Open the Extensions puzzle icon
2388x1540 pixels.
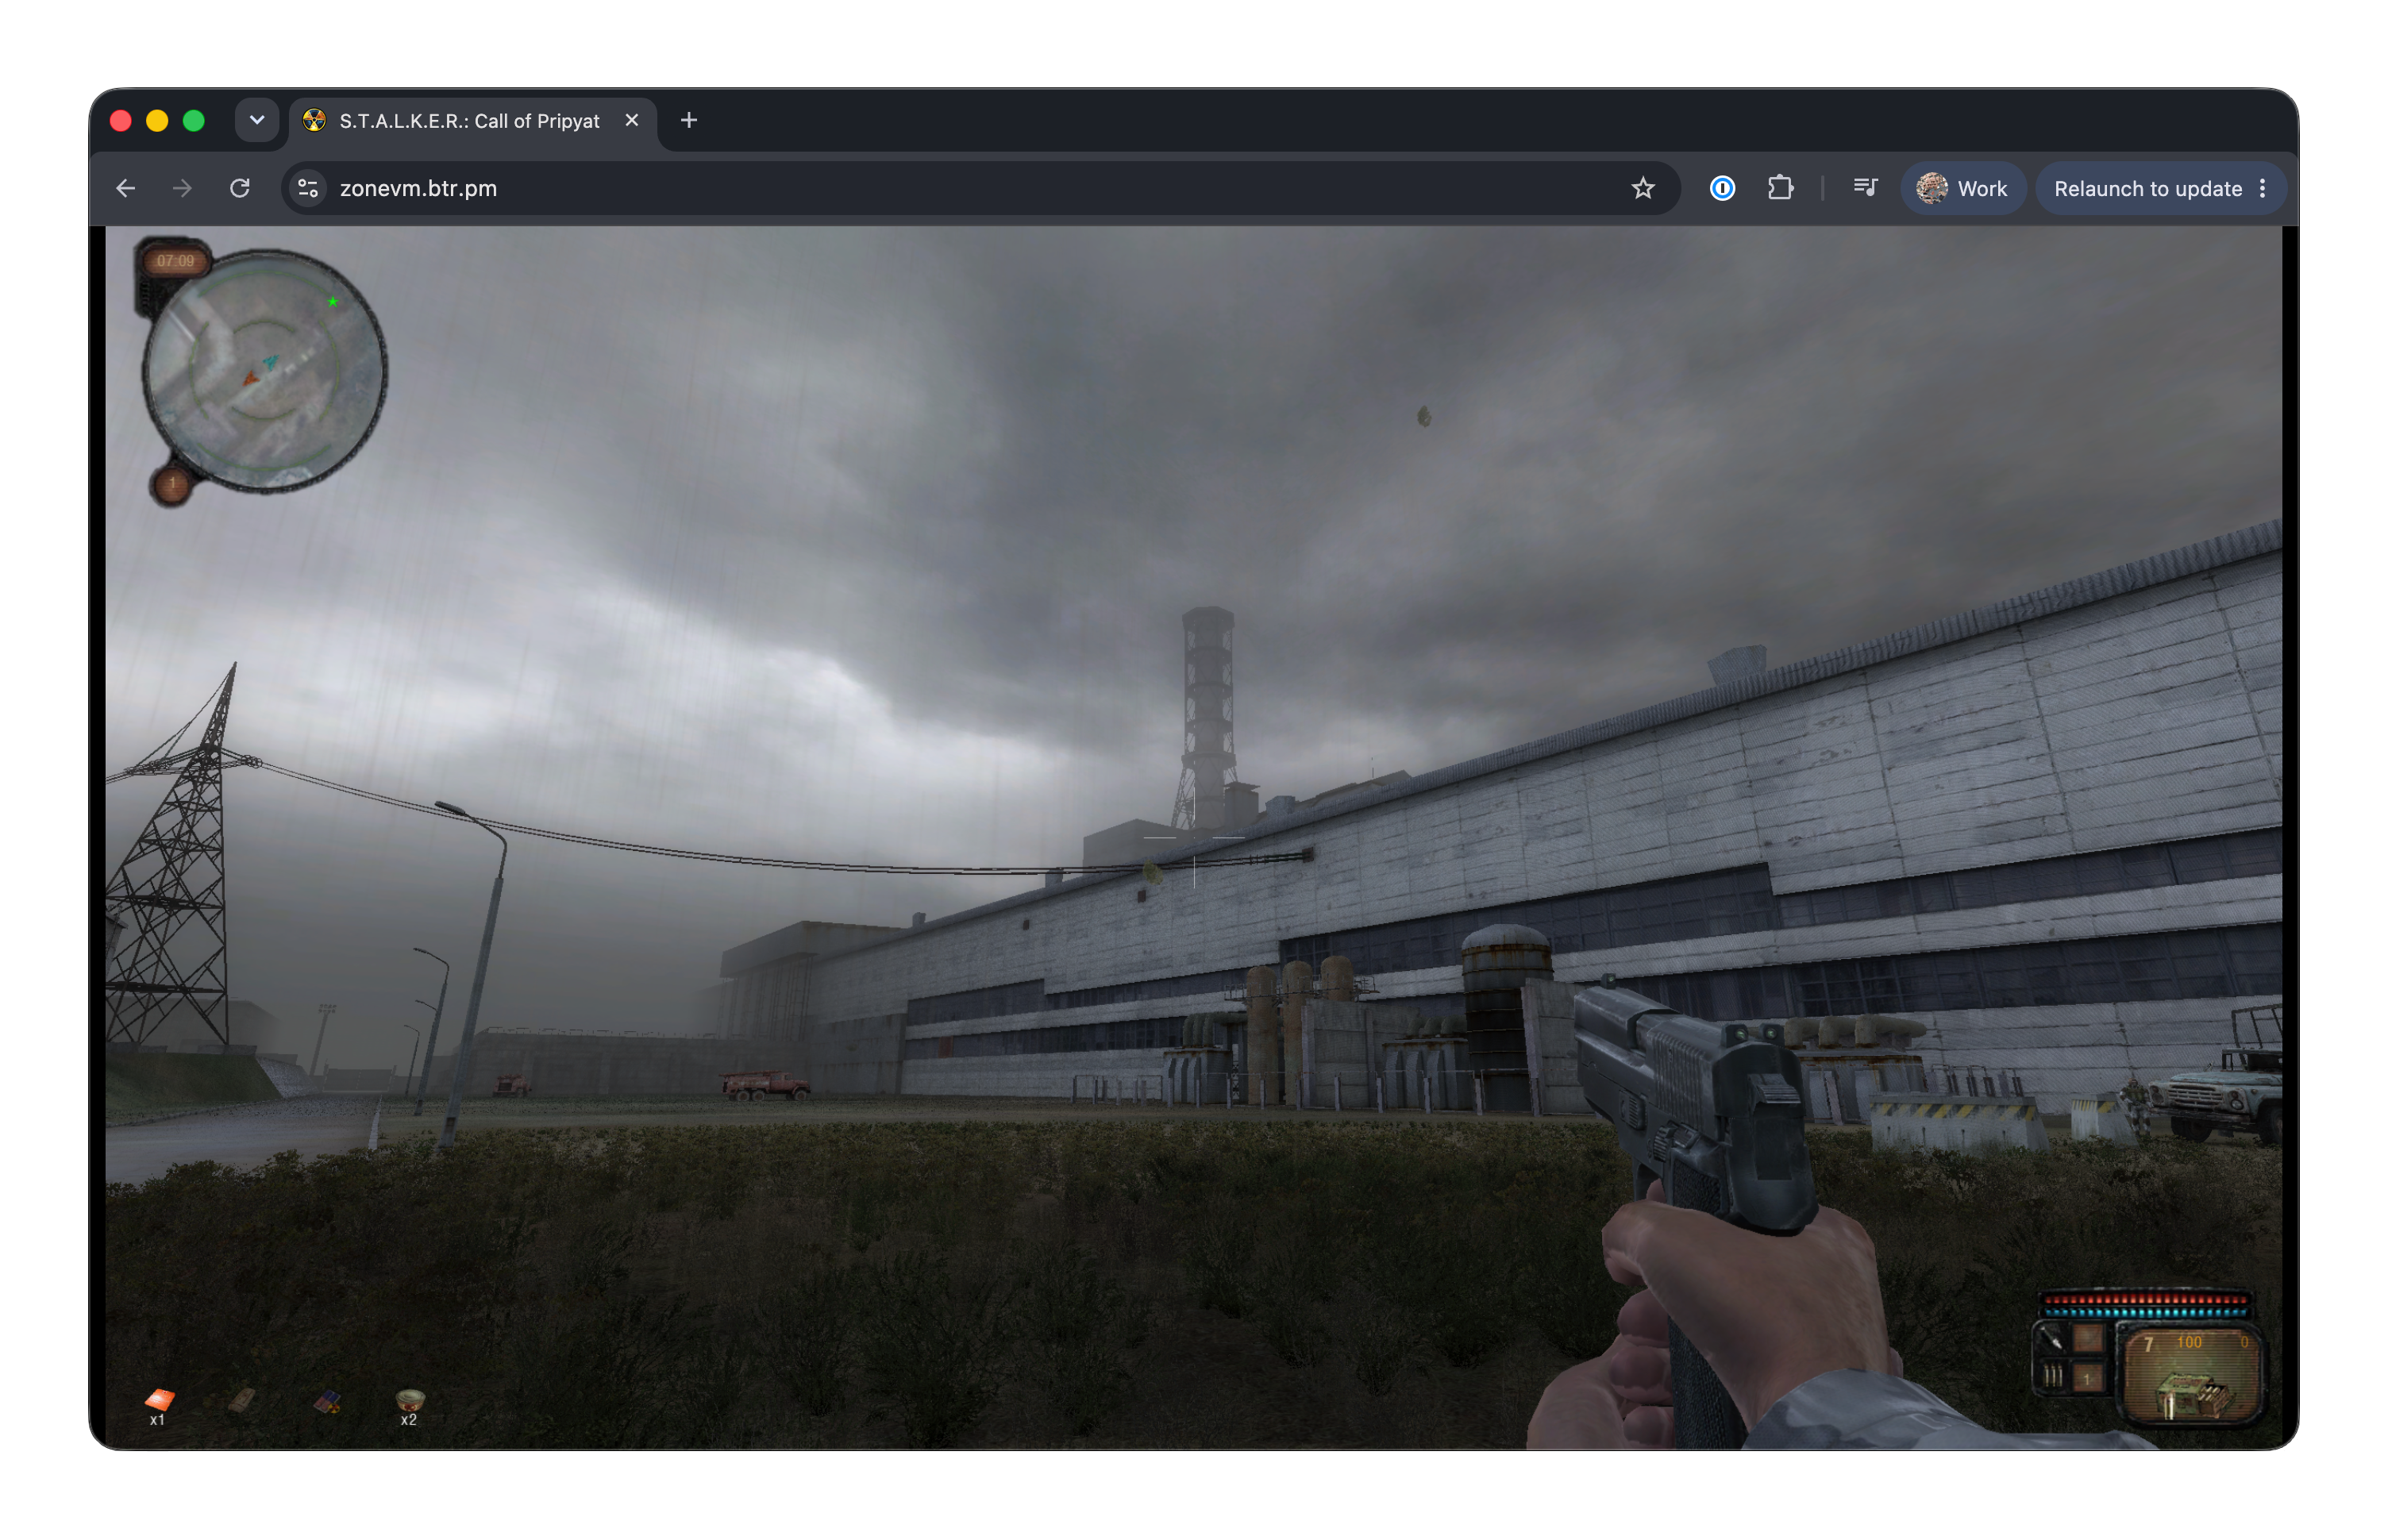[1780, 188]
